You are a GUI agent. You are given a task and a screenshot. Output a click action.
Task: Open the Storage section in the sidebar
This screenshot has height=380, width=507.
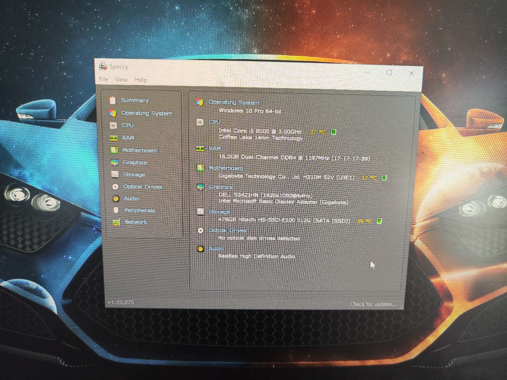pos(134,175)
